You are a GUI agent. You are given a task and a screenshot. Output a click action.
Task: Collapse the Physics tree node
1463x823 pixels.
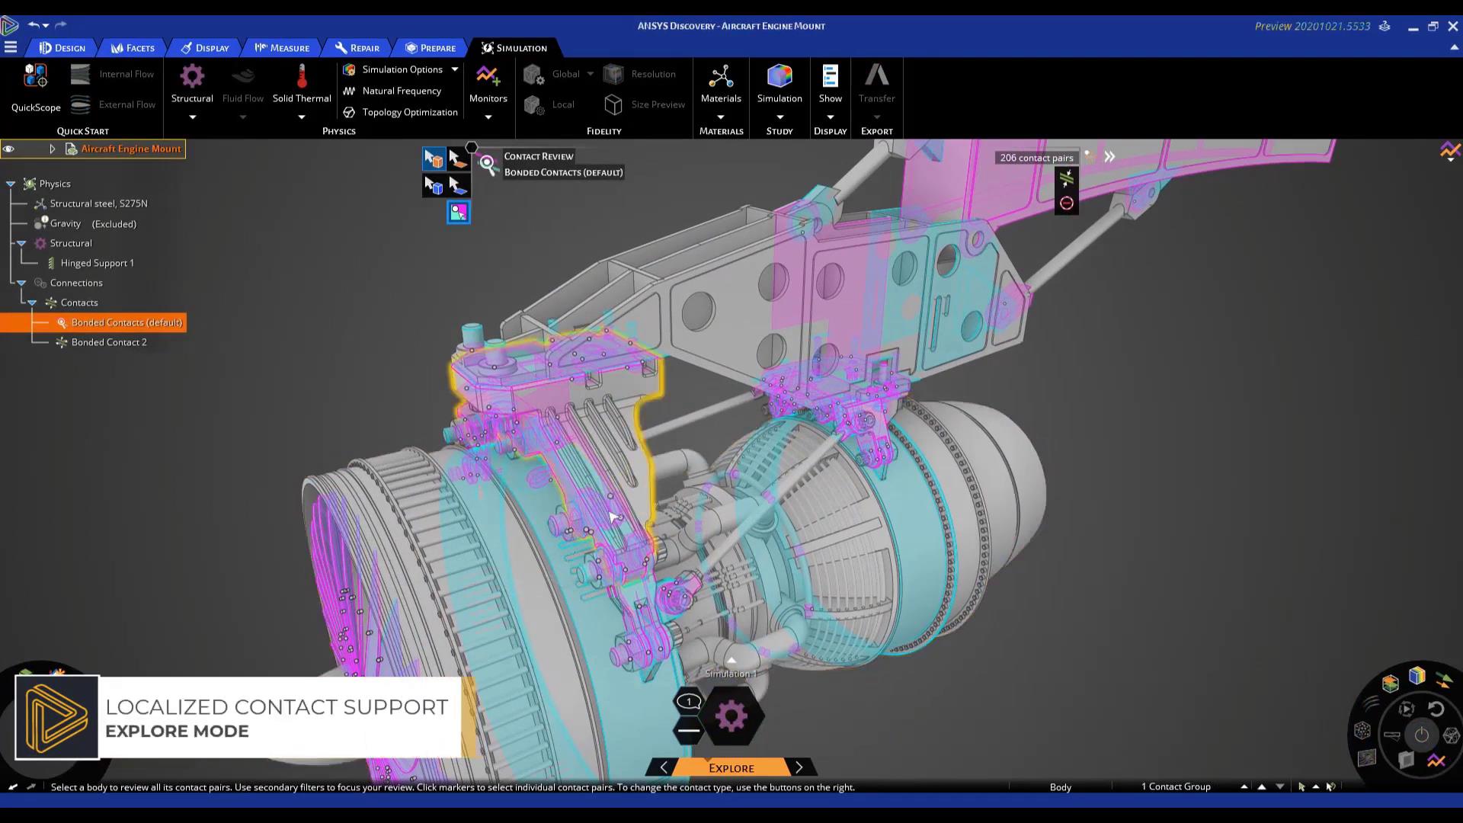tap(11, 184)
